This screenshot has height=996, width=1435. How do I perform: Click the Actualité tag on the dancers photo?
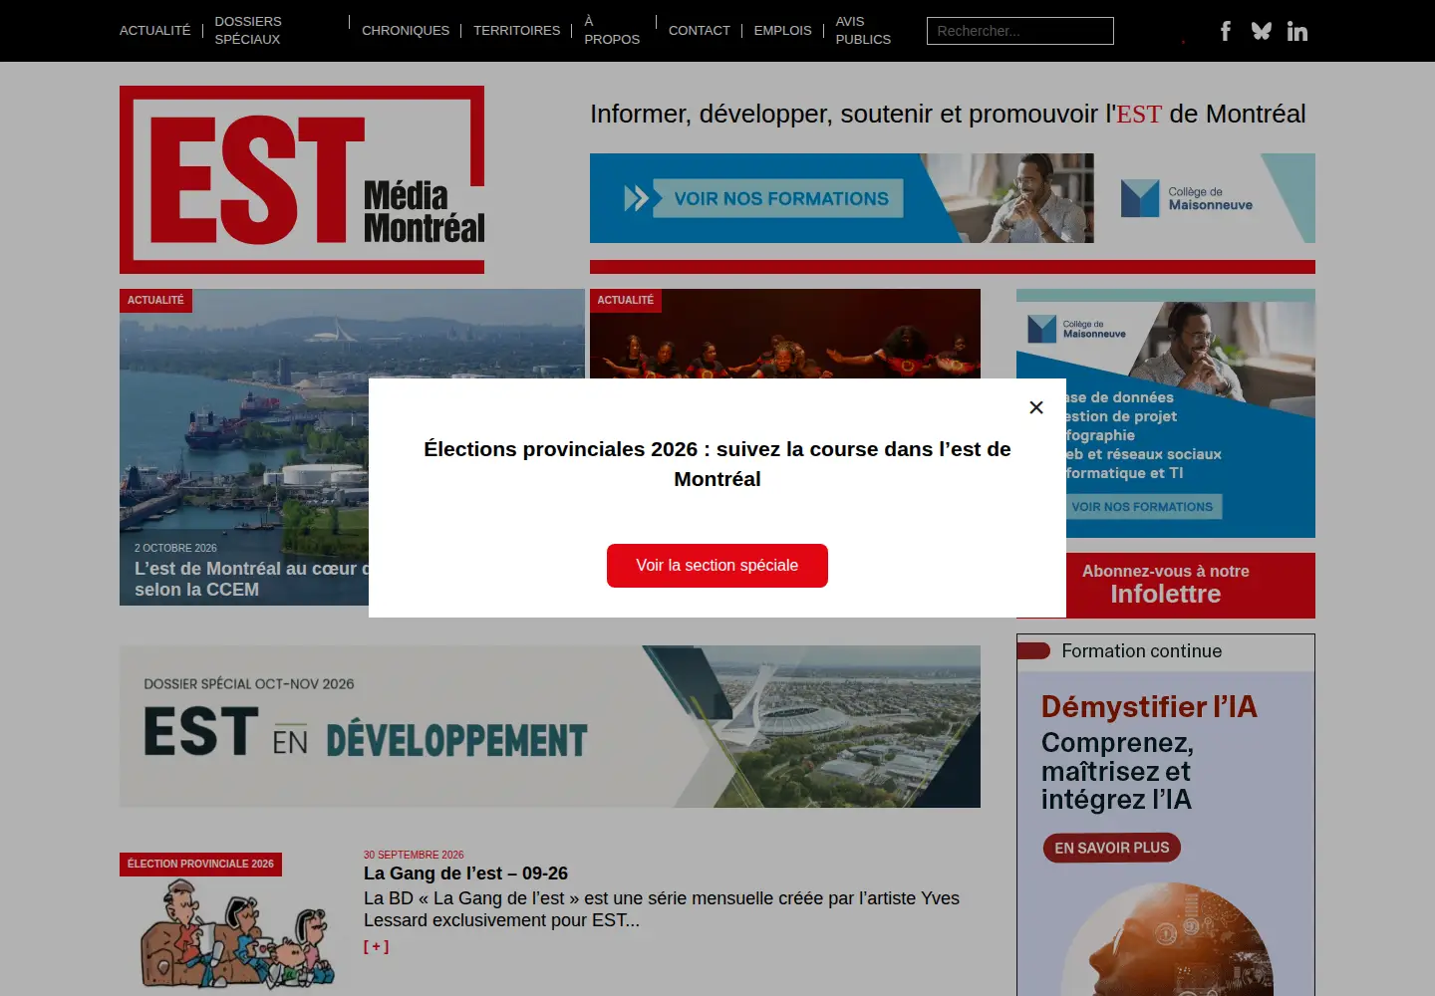click(626, 301)
